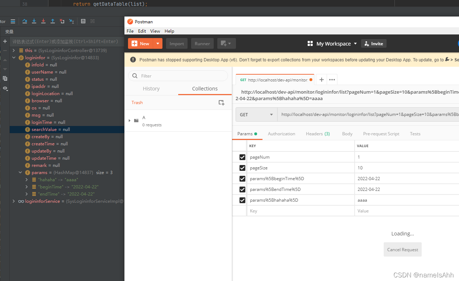Expand collection A in the sidebar
459x281 pixels.
pos(130,121)
